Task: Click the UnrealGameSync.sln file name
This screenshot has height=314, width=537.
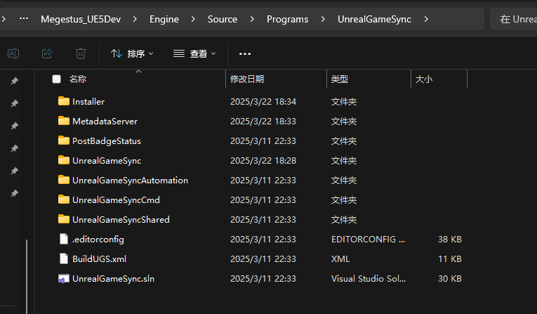Action: point(113,279)
